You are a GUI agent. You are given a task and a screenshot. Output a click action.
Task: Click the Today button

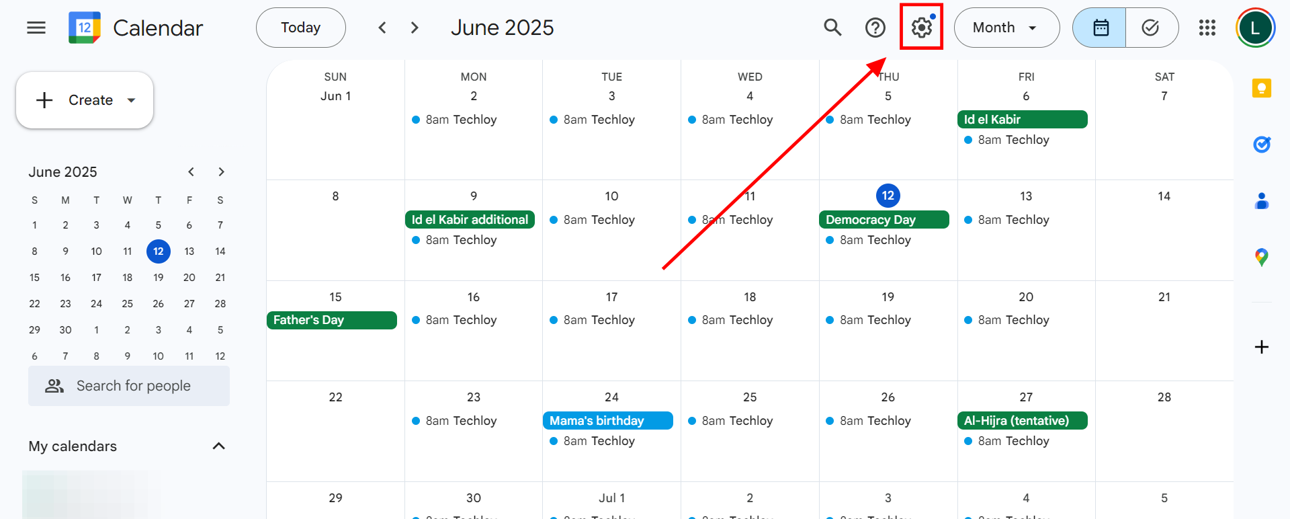pyautogui.click(x=300, y=28)
